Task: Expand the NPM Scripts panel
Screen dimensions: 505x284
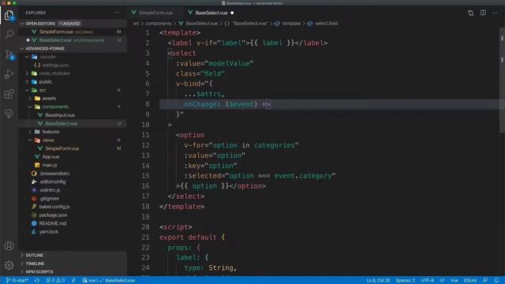Action: click(73, 271)
